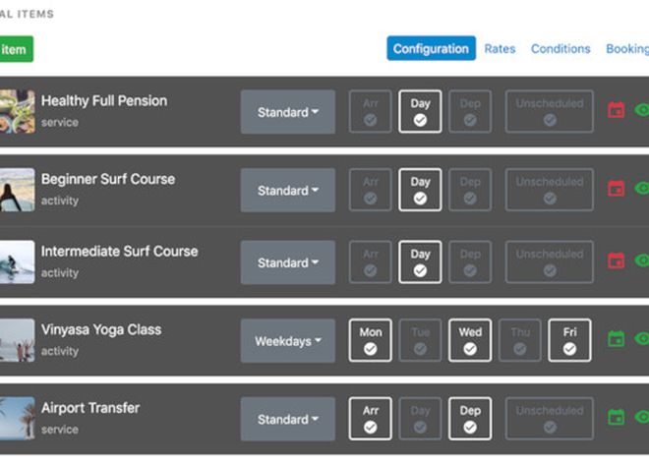Open the Conditions tab
The height and width of the screenshot is (462, 649).
pyautogui.click(x=560, y=48)
